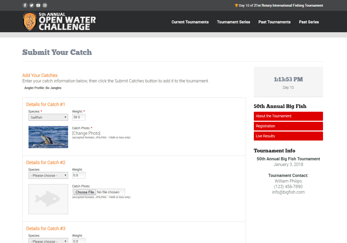Navigate to Past Tournaments
The width and height of the screenshot is (347, 243).
pyautogui.click(x=274, y=22)
